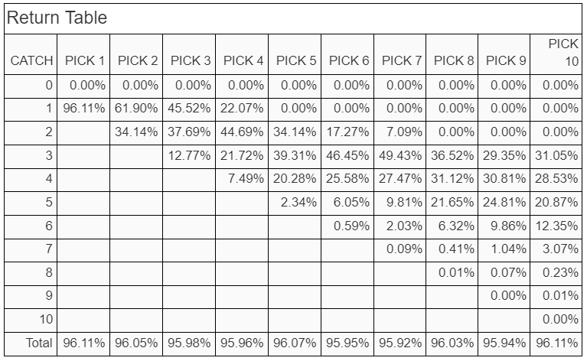This screenshot has height=361, width=587.
Task: Select the 12.77% cell under PICK 3
Action: (x=189, y=155)
